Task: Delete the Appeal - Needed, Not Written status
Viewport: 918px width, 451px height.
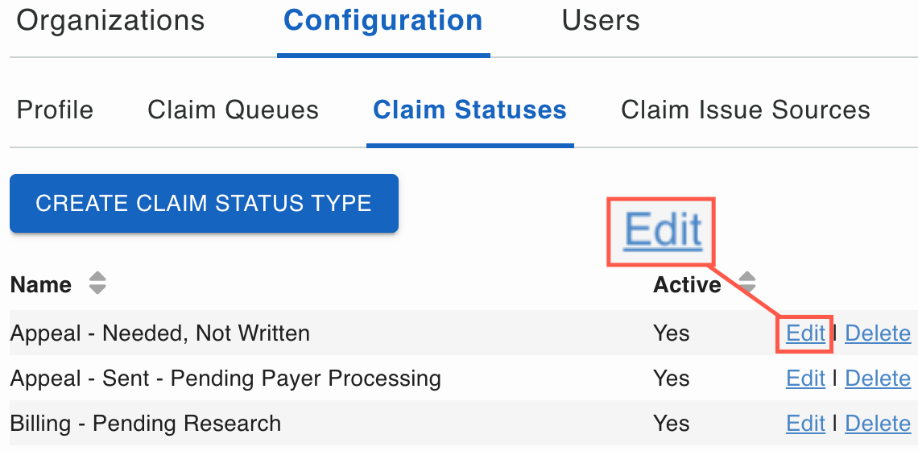Action: coord(878,333)
